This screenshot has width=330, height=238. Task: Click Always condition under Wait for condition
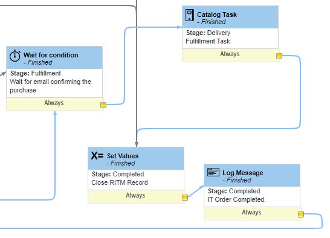pos(54,103)
